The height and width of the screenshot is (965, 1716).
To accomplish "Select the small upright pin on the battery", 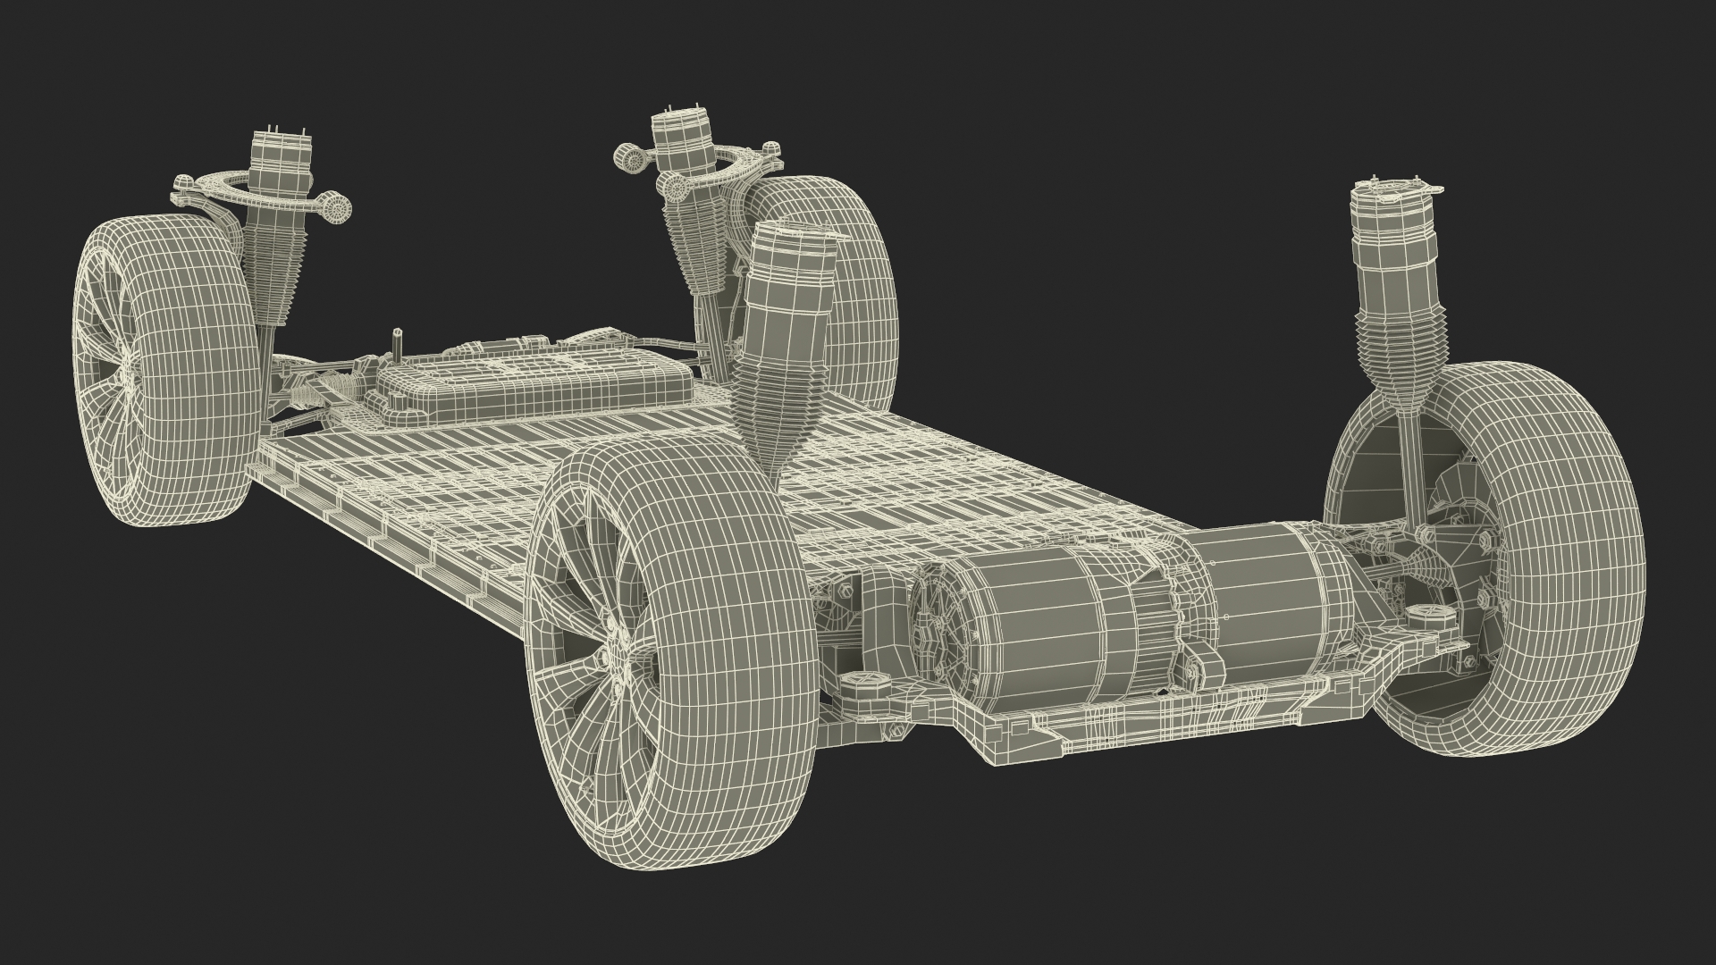I will click(x=400, y=346).
